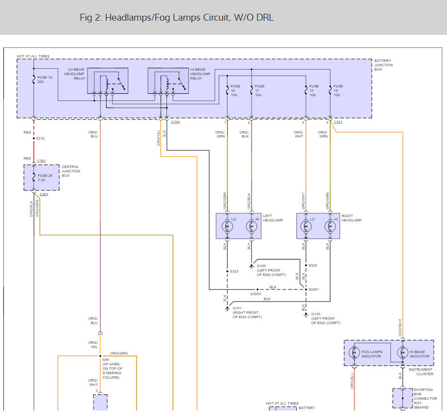The height and width of the screenshot is (414, 447).
Task: Select the Fuse 10 20A symbol
Action: pos(33,80)
